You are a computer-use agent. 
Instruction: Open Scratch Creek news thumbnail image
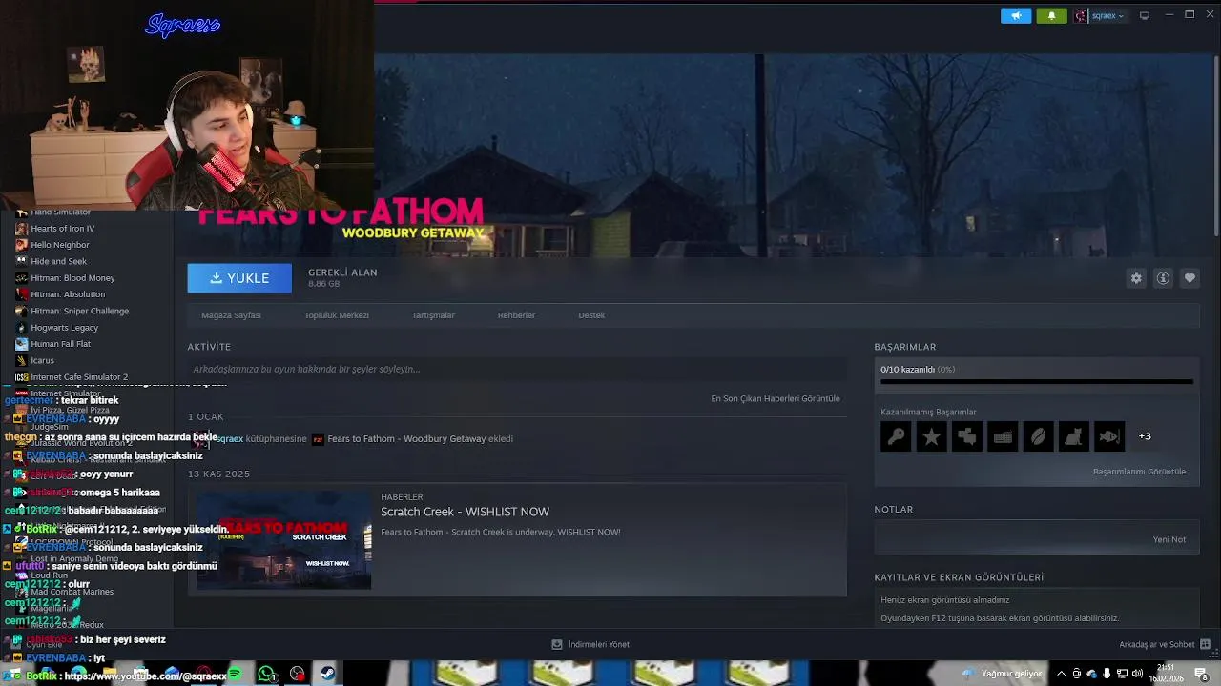283,539
